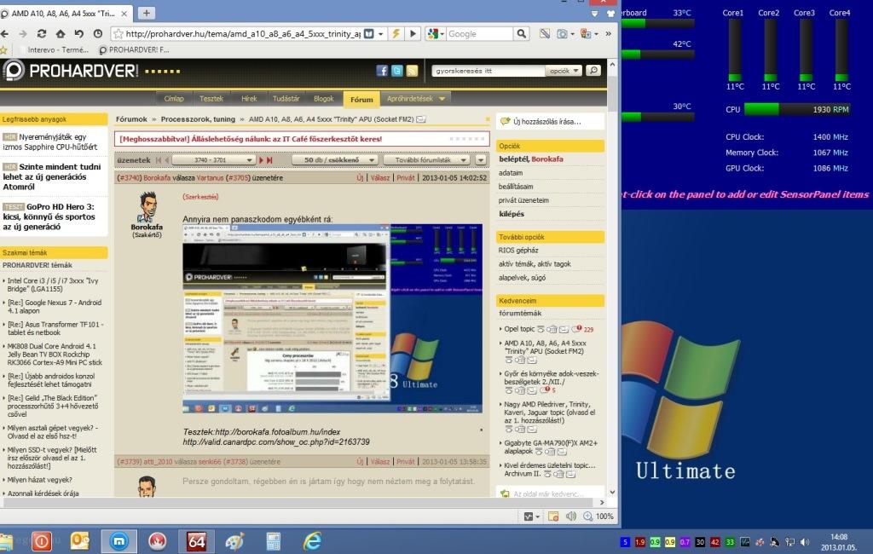Open Paint from the taskbar palette icon
The image size is (873, 554).
click(x=235, y=541)
